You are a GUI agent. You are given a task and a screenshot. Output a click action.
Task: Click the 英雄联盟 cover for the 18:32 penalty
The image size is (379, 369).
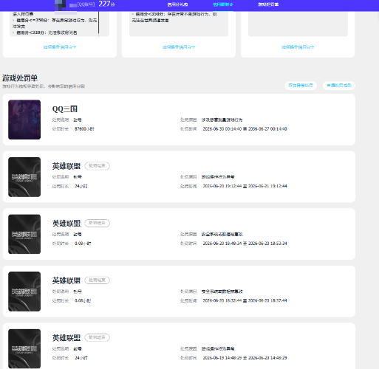[x=24, y=292]
